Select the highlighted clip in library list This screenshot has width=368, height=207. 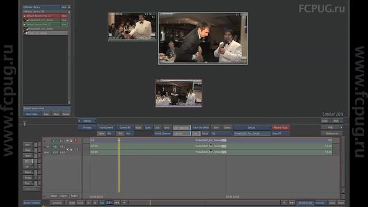coord(45,33)
